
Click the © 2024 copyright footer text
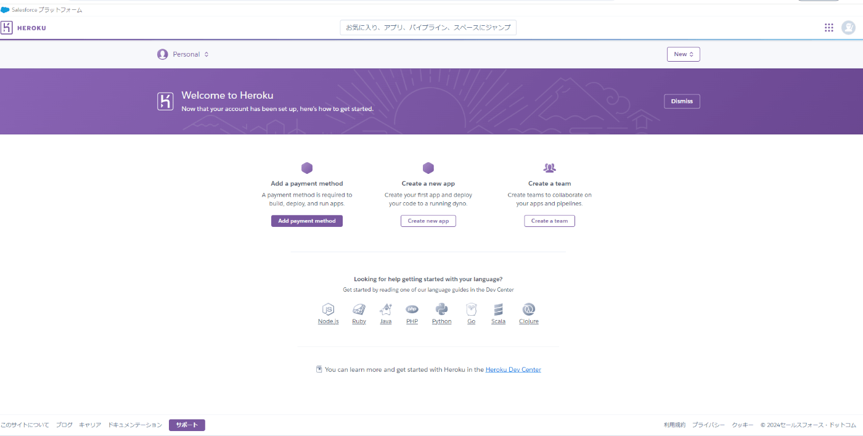(x=808, y=425)
